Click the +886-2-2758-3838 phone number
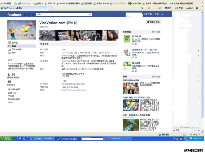205x153 pixels. 70,87
